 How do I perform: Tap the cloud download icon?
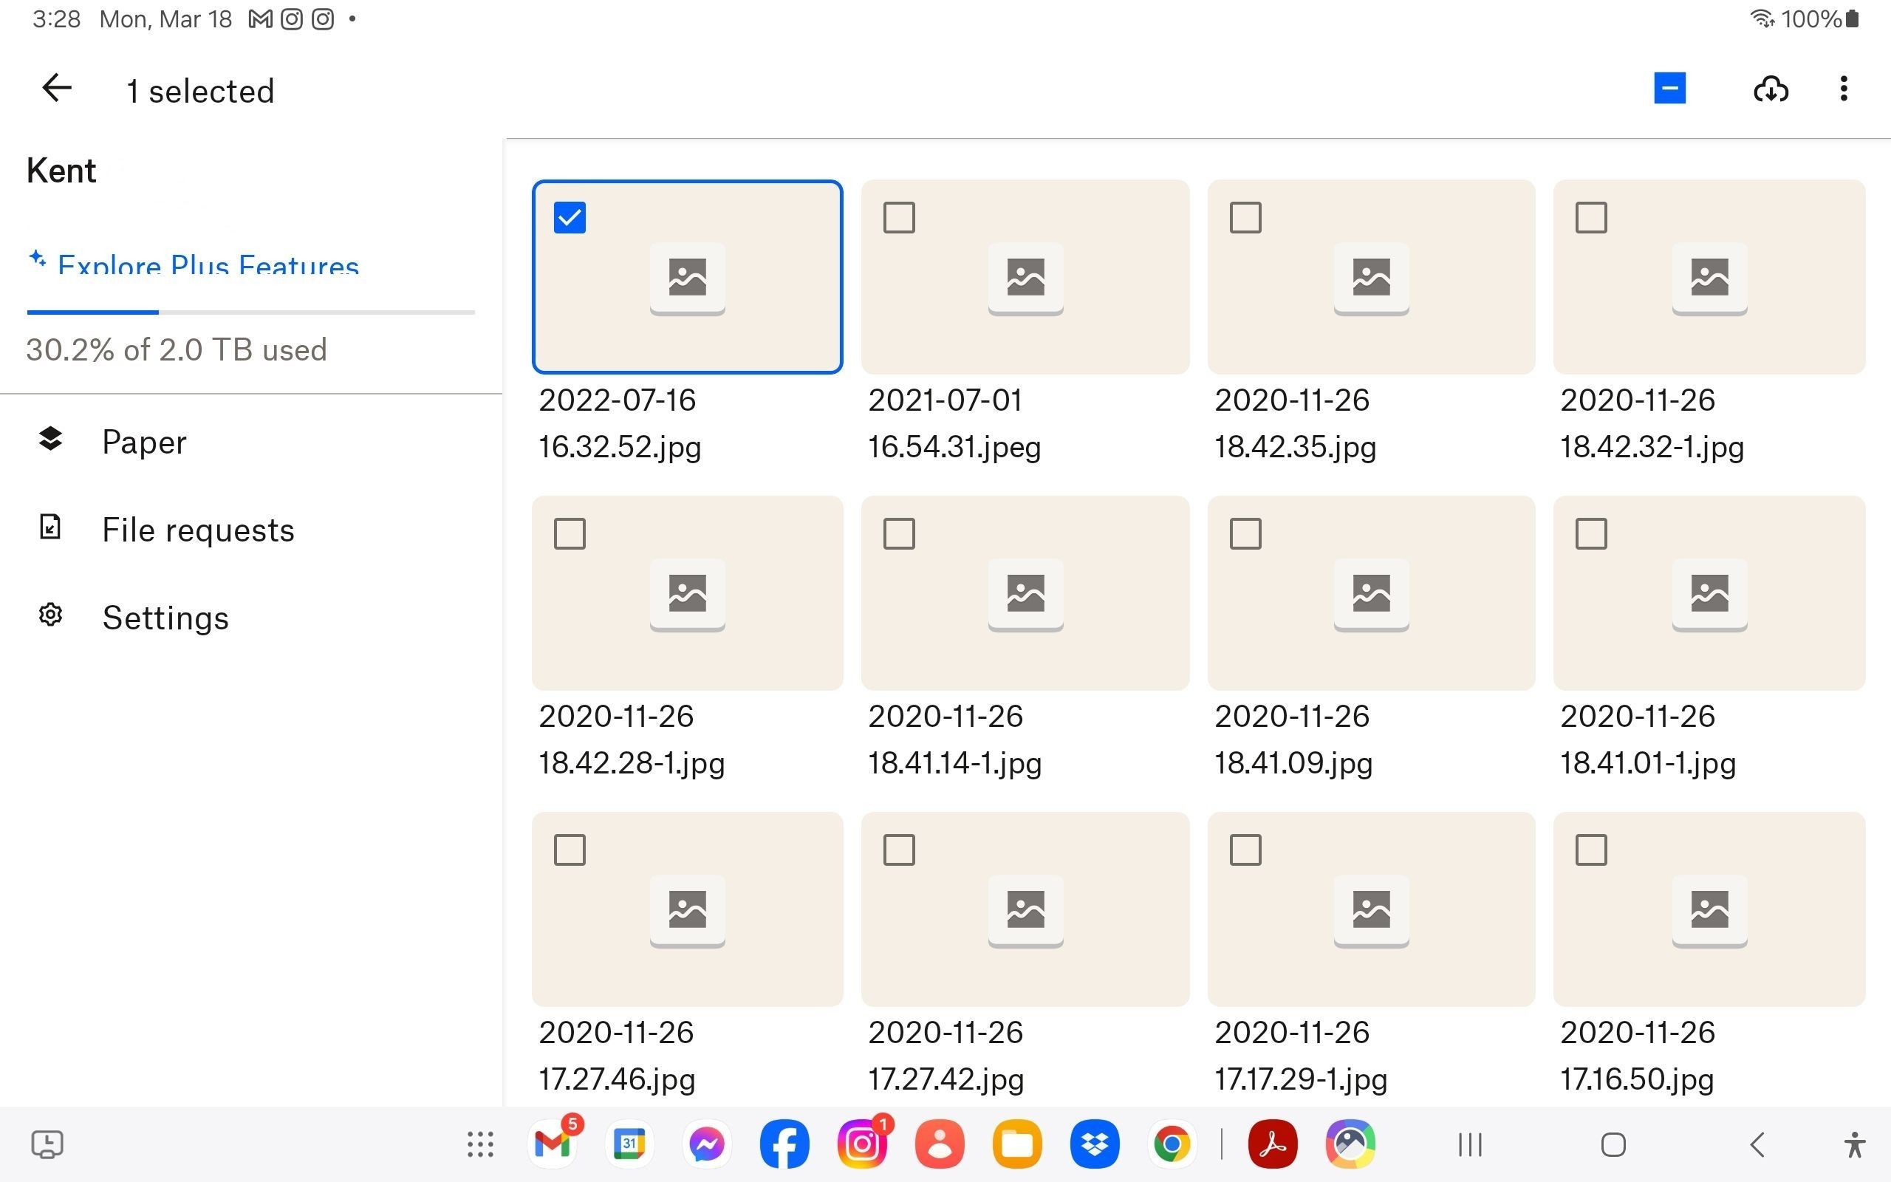tap(1771, 89)
